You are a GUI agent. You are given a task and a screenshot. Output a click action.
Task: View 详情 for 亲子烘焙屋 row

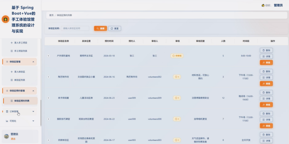[266, 99]
